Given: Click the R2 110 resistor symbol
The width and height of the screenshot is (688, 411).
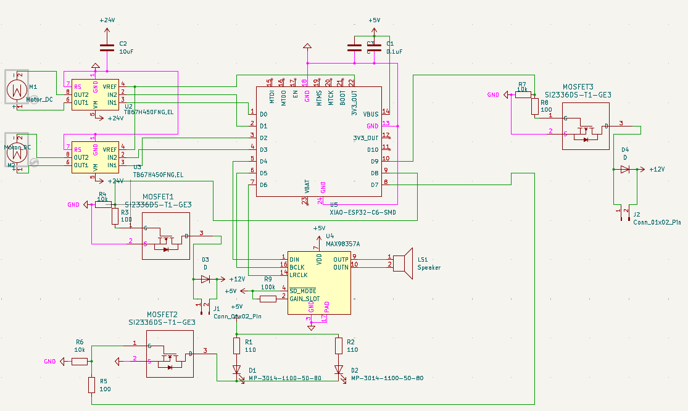Looking at the screenshot, I should coord(339,346).
